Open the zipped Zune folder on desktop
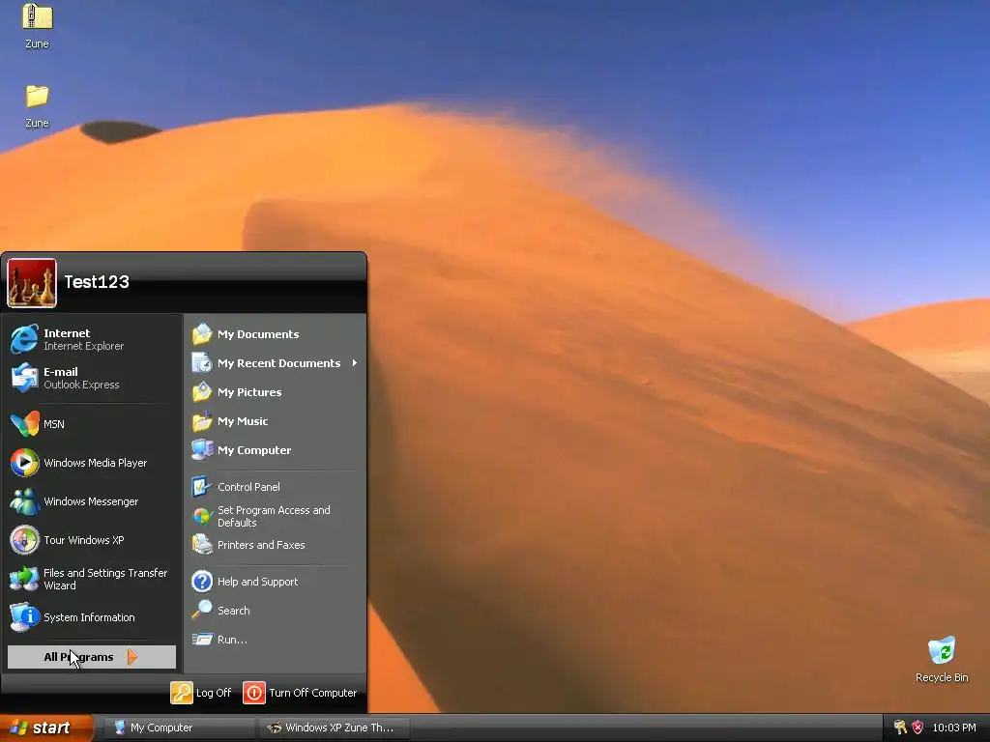 point(38,15)
